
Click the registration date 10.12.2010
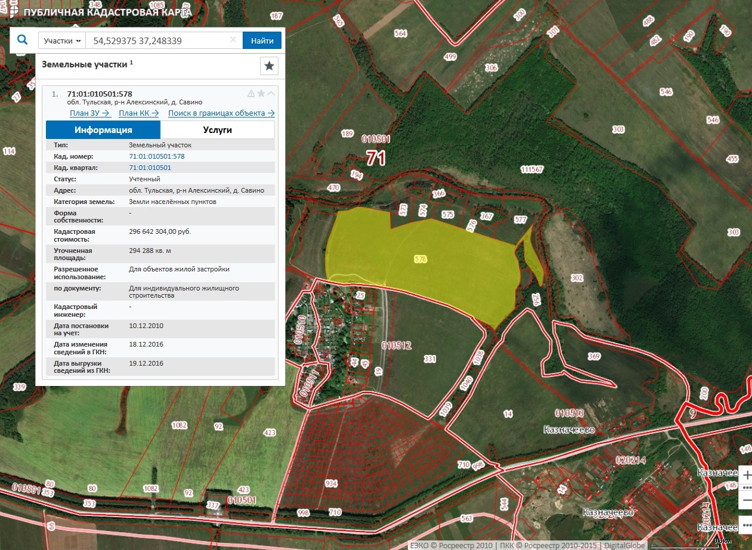pos(146,326)
